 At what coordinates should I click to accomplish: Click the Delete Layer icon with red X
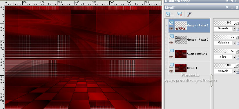point(180,14)
